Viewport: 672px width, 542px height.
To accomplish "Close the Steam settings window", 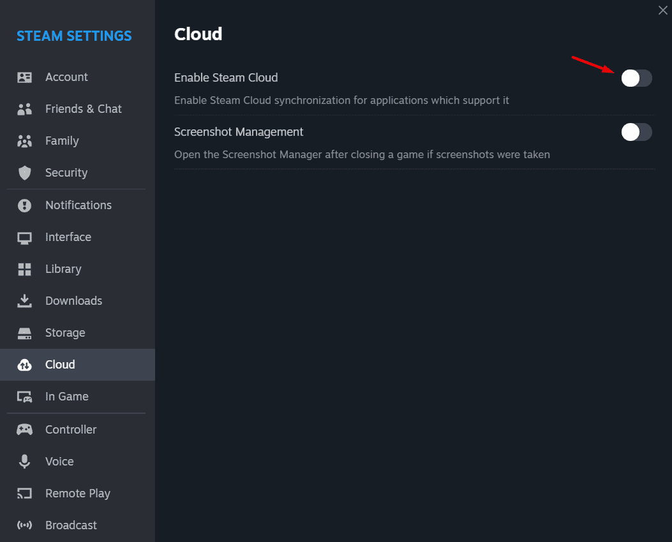I will point(662,10).
